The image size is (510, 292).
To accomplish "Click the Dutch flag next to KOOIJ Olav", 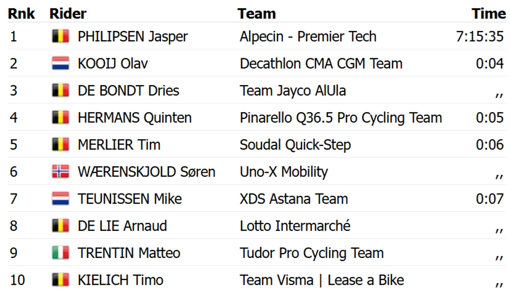I will [x=61, y=64].
